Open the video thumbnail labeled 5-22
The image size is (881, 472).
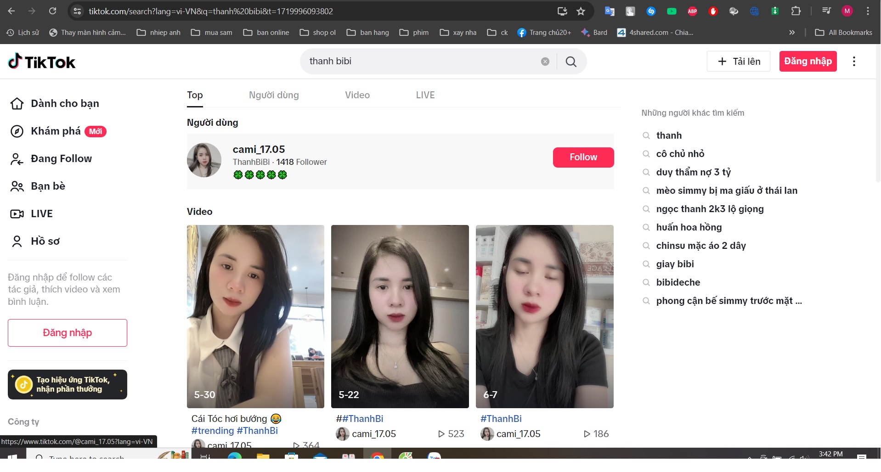click(400, 316)
